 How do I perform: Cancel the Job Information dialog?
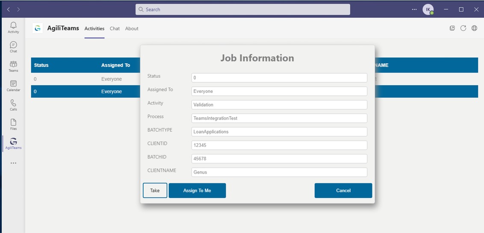click(343, 191)
